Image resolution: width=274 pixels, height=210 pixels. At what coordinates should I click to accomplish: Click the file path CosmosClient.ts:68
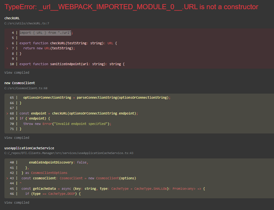[25, 88]
